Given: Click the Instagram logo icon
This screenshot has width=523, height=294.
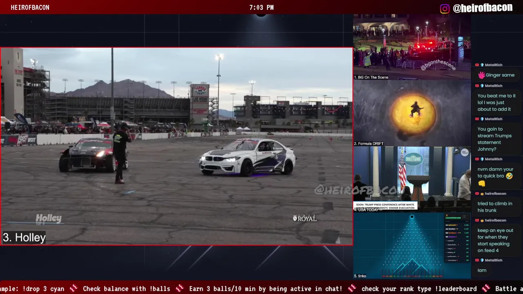Looking at the screenshot, I should tap(445, 9).
